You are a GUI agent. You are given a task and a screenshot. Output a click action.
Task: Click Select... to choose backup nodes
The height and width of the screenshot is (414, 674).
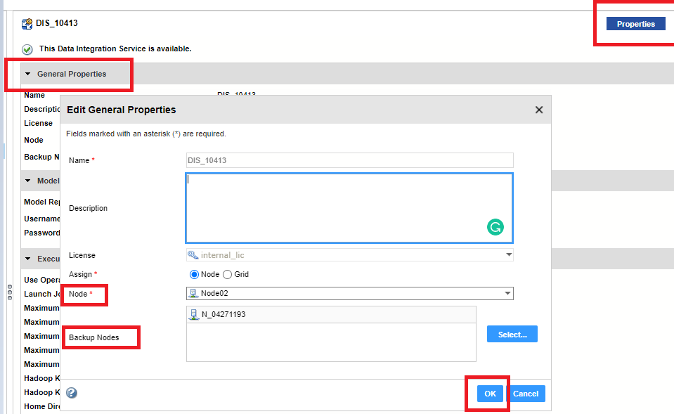coord(512,334)
